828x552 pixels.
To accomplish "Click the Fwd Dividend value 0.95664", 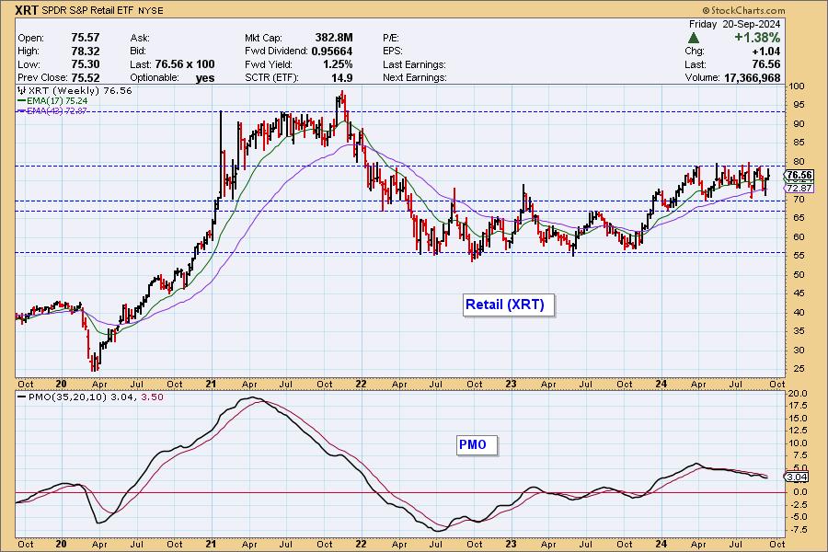I will (x=331, y=52).
